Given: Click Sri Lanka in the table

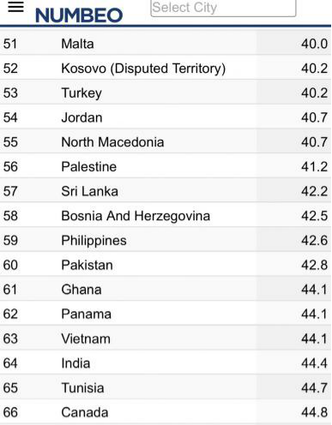Looking at the screenshot, I should tap(89, 191).
